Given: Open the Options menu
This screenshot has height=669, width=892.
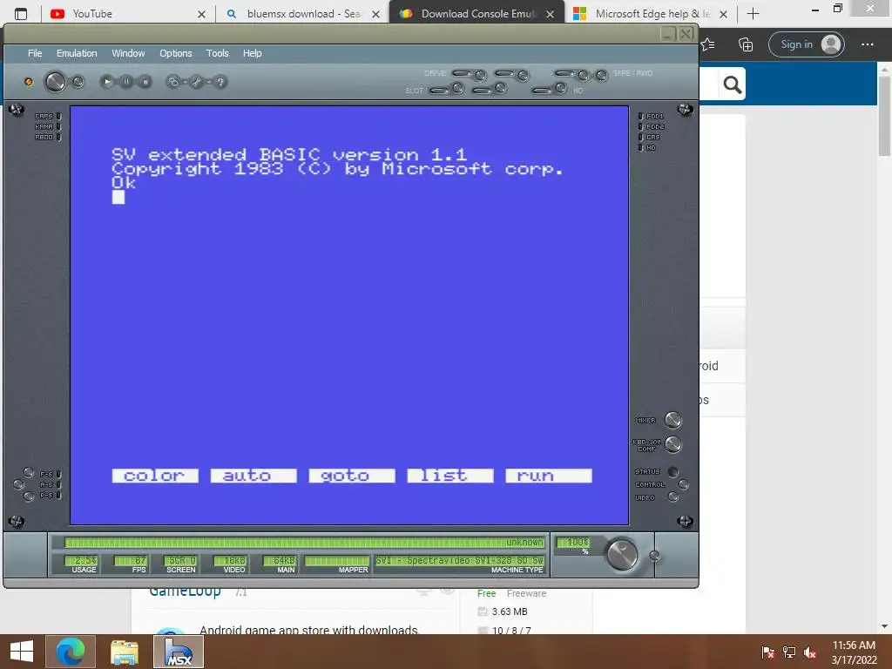Looking at the screenshot, I should (x=175, y=53).
